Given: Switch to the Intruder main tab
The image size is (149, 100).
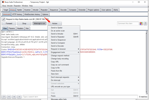Looking at the screenshot, I should tap(36, 10).
